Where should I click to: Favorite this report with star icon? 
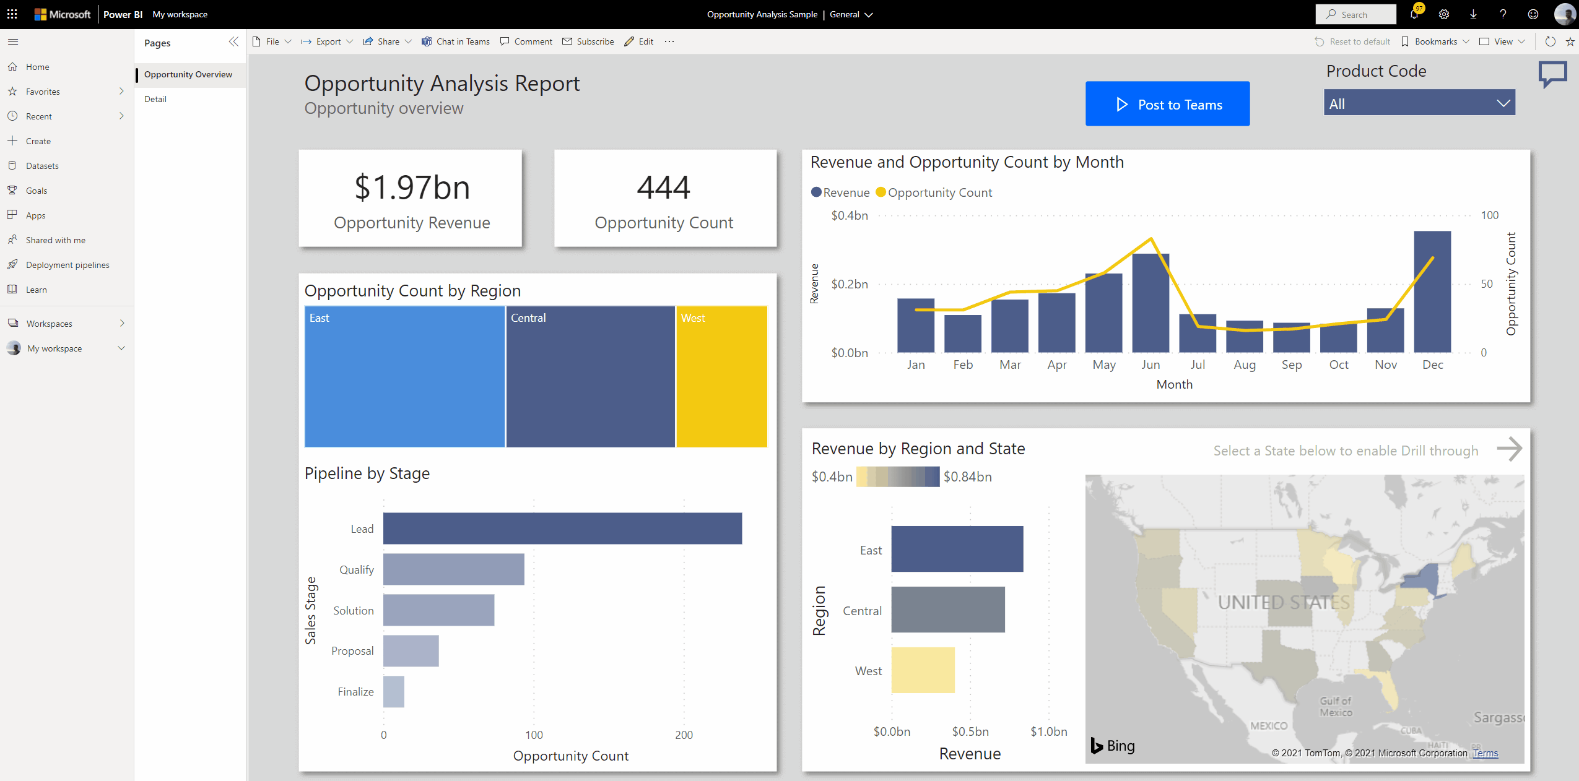click(1570, 41)
